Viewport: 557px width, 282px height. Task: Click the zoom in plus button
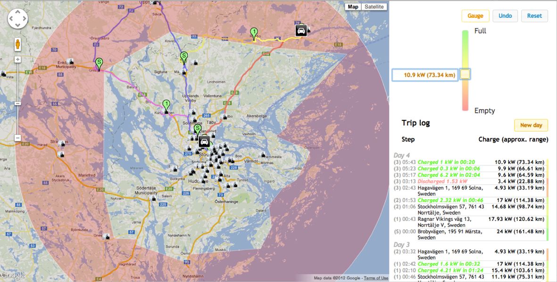tap(17, 59)
